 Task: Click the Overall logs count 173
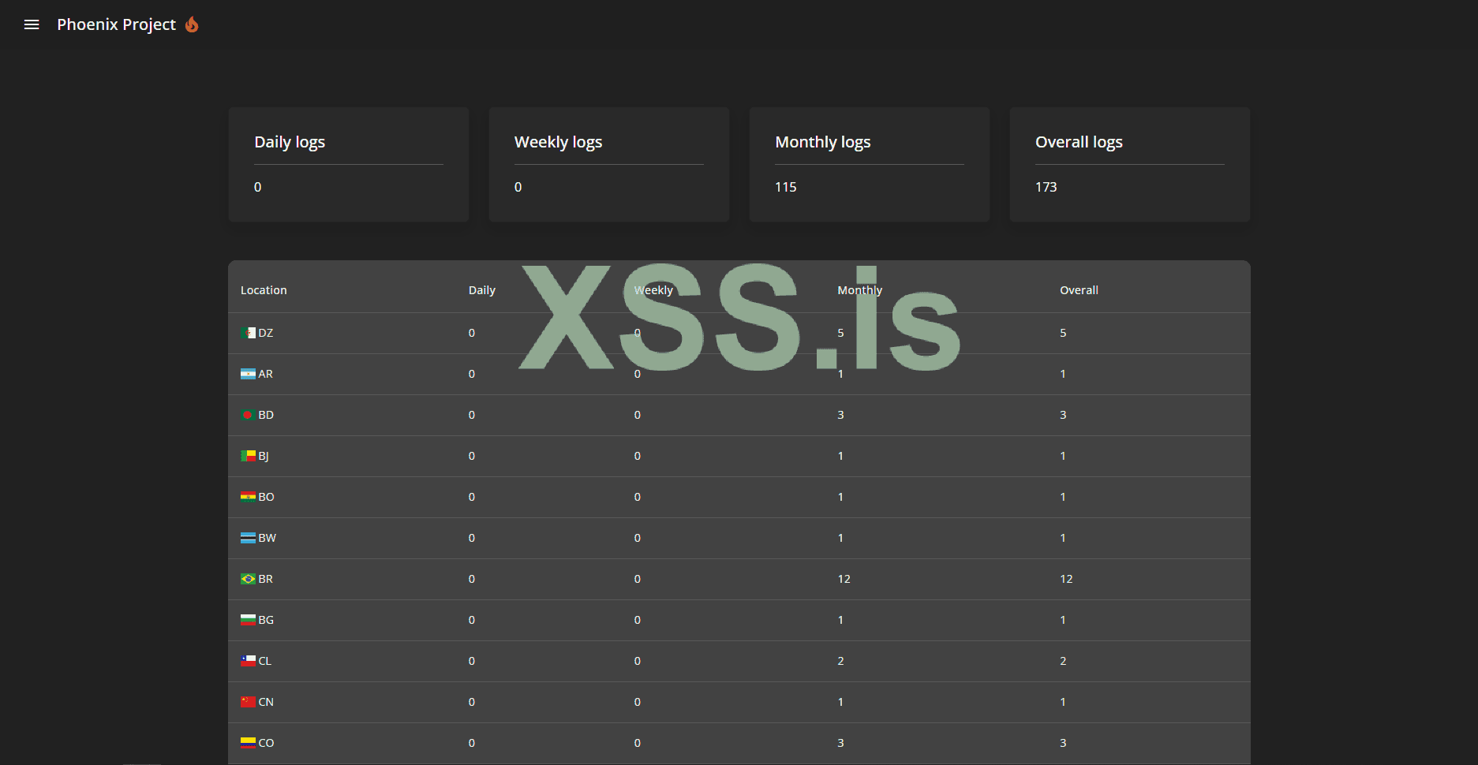pos(1046,187)
